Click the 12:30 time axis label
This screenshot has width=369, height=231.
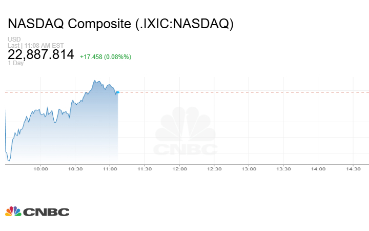pyautogui.click(x=214, y=169)
